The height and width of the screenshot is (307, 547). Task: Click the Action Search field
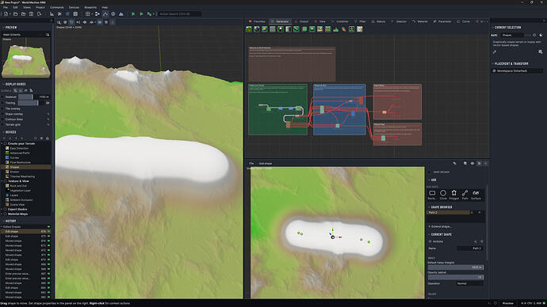coord(179,14)
